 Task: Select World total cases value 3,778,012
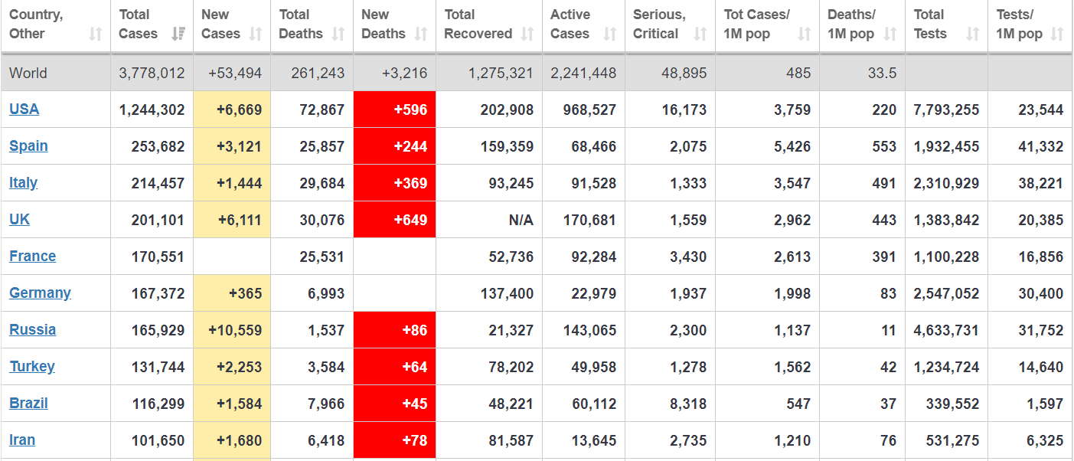point(152,74)
